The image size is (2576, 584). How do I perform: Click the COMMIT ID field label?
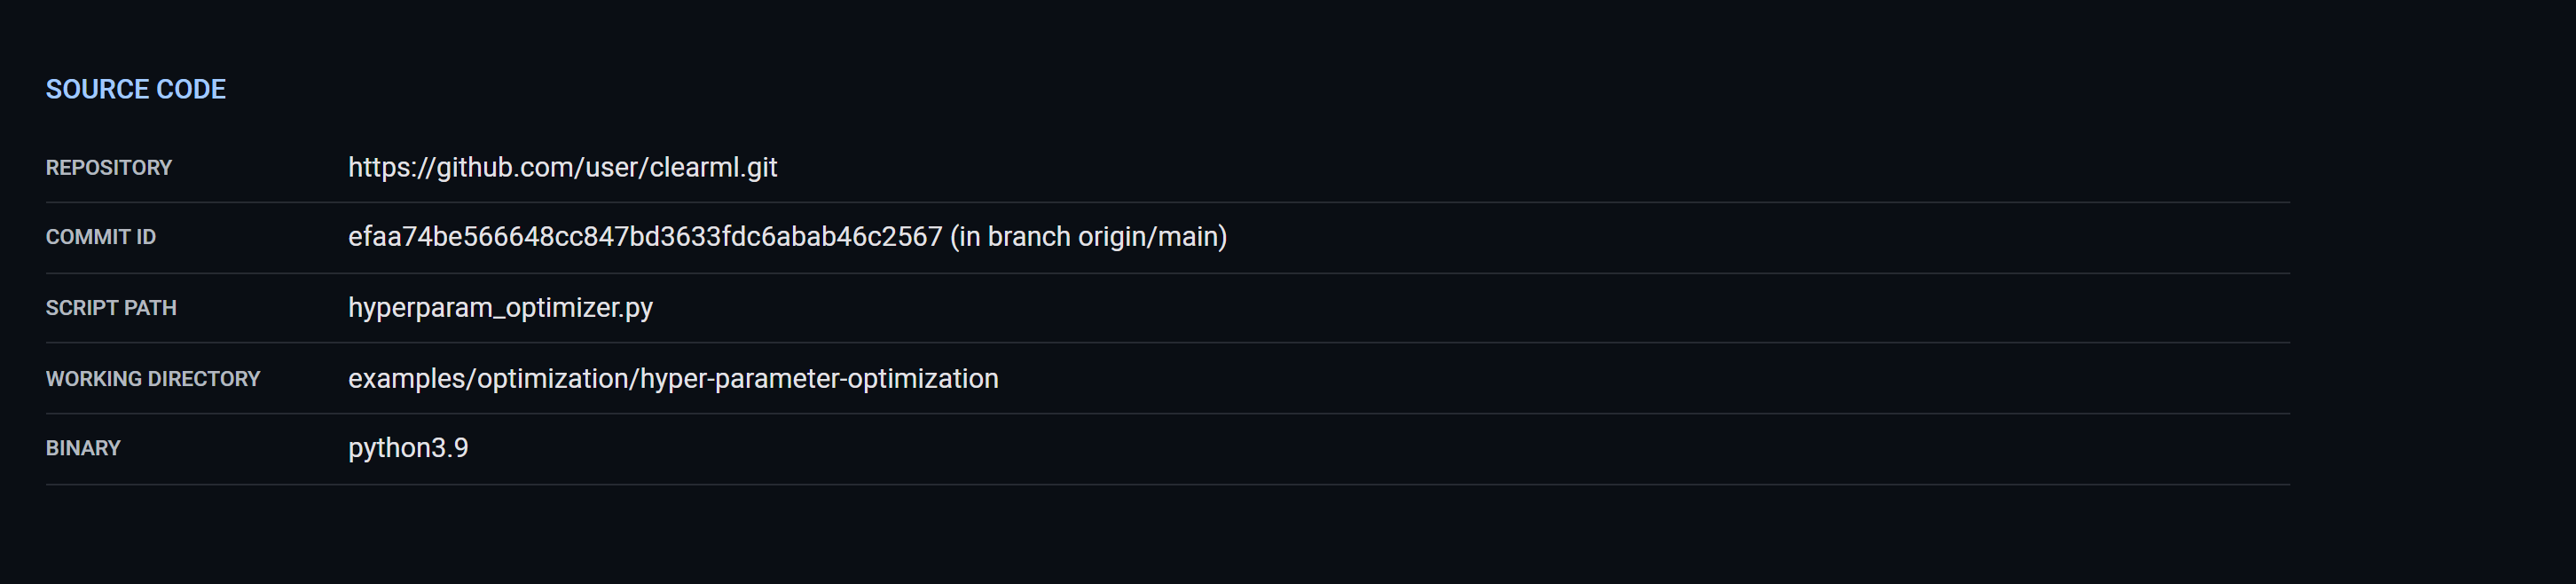point(100,238)
